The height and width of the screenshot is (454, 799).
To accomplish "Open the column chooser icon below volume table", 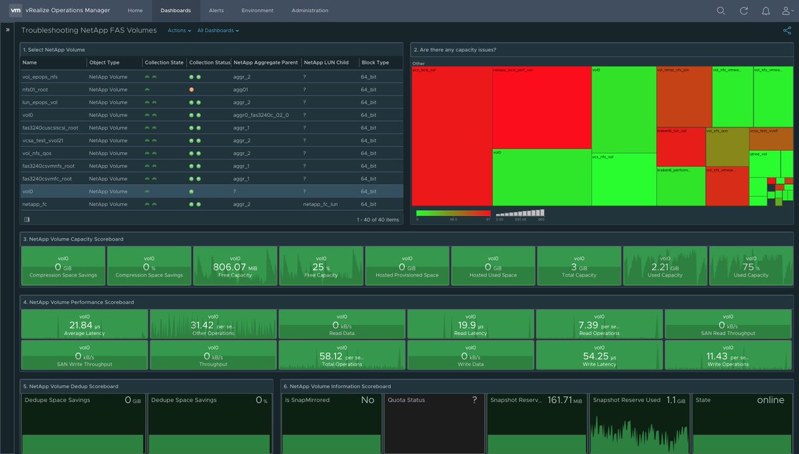I will [27, 219].
